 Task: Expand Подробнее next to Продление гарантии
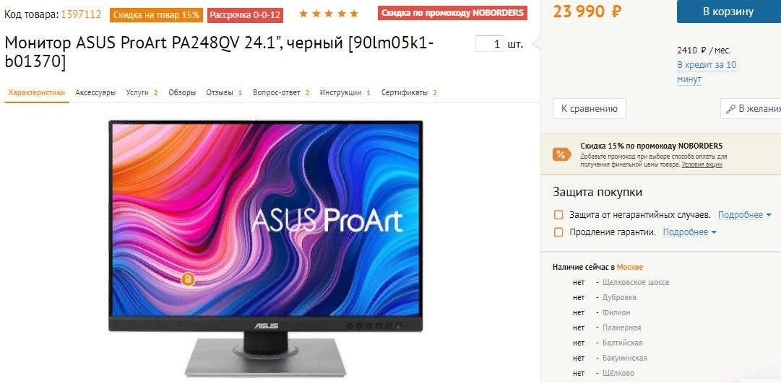689,232
